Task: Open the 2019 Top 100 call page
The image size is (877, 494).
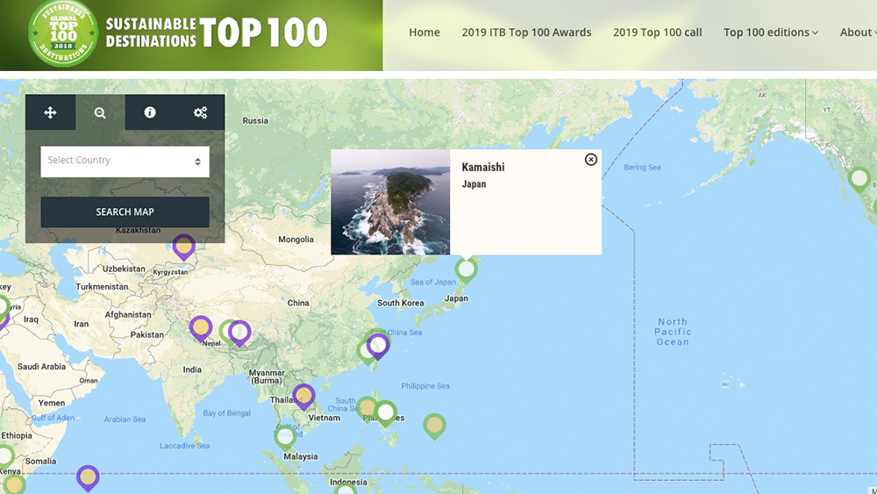Action: click(657, 32)
